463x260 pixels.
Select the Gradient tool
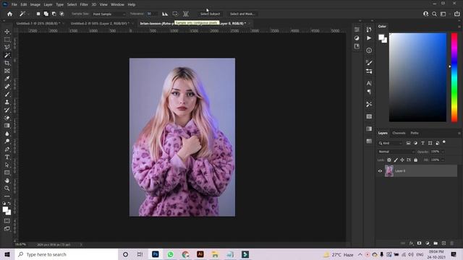pyautogui.click(x=7, y=126)
